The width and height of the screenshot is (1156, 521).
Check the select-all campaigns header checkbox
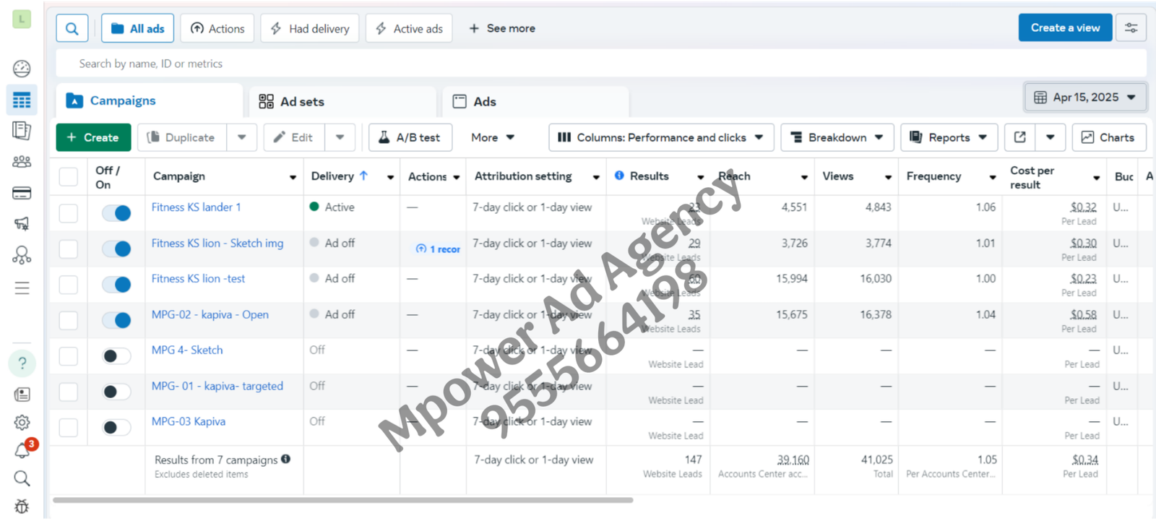(x=69, y=177)
